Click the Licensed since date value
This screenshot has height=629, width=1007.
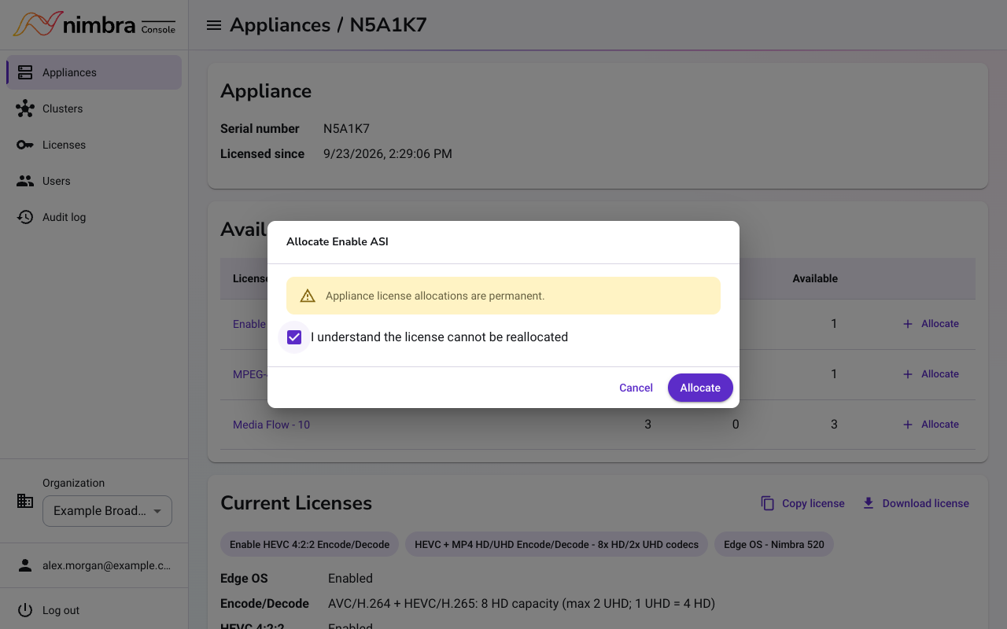coord(388,154)
